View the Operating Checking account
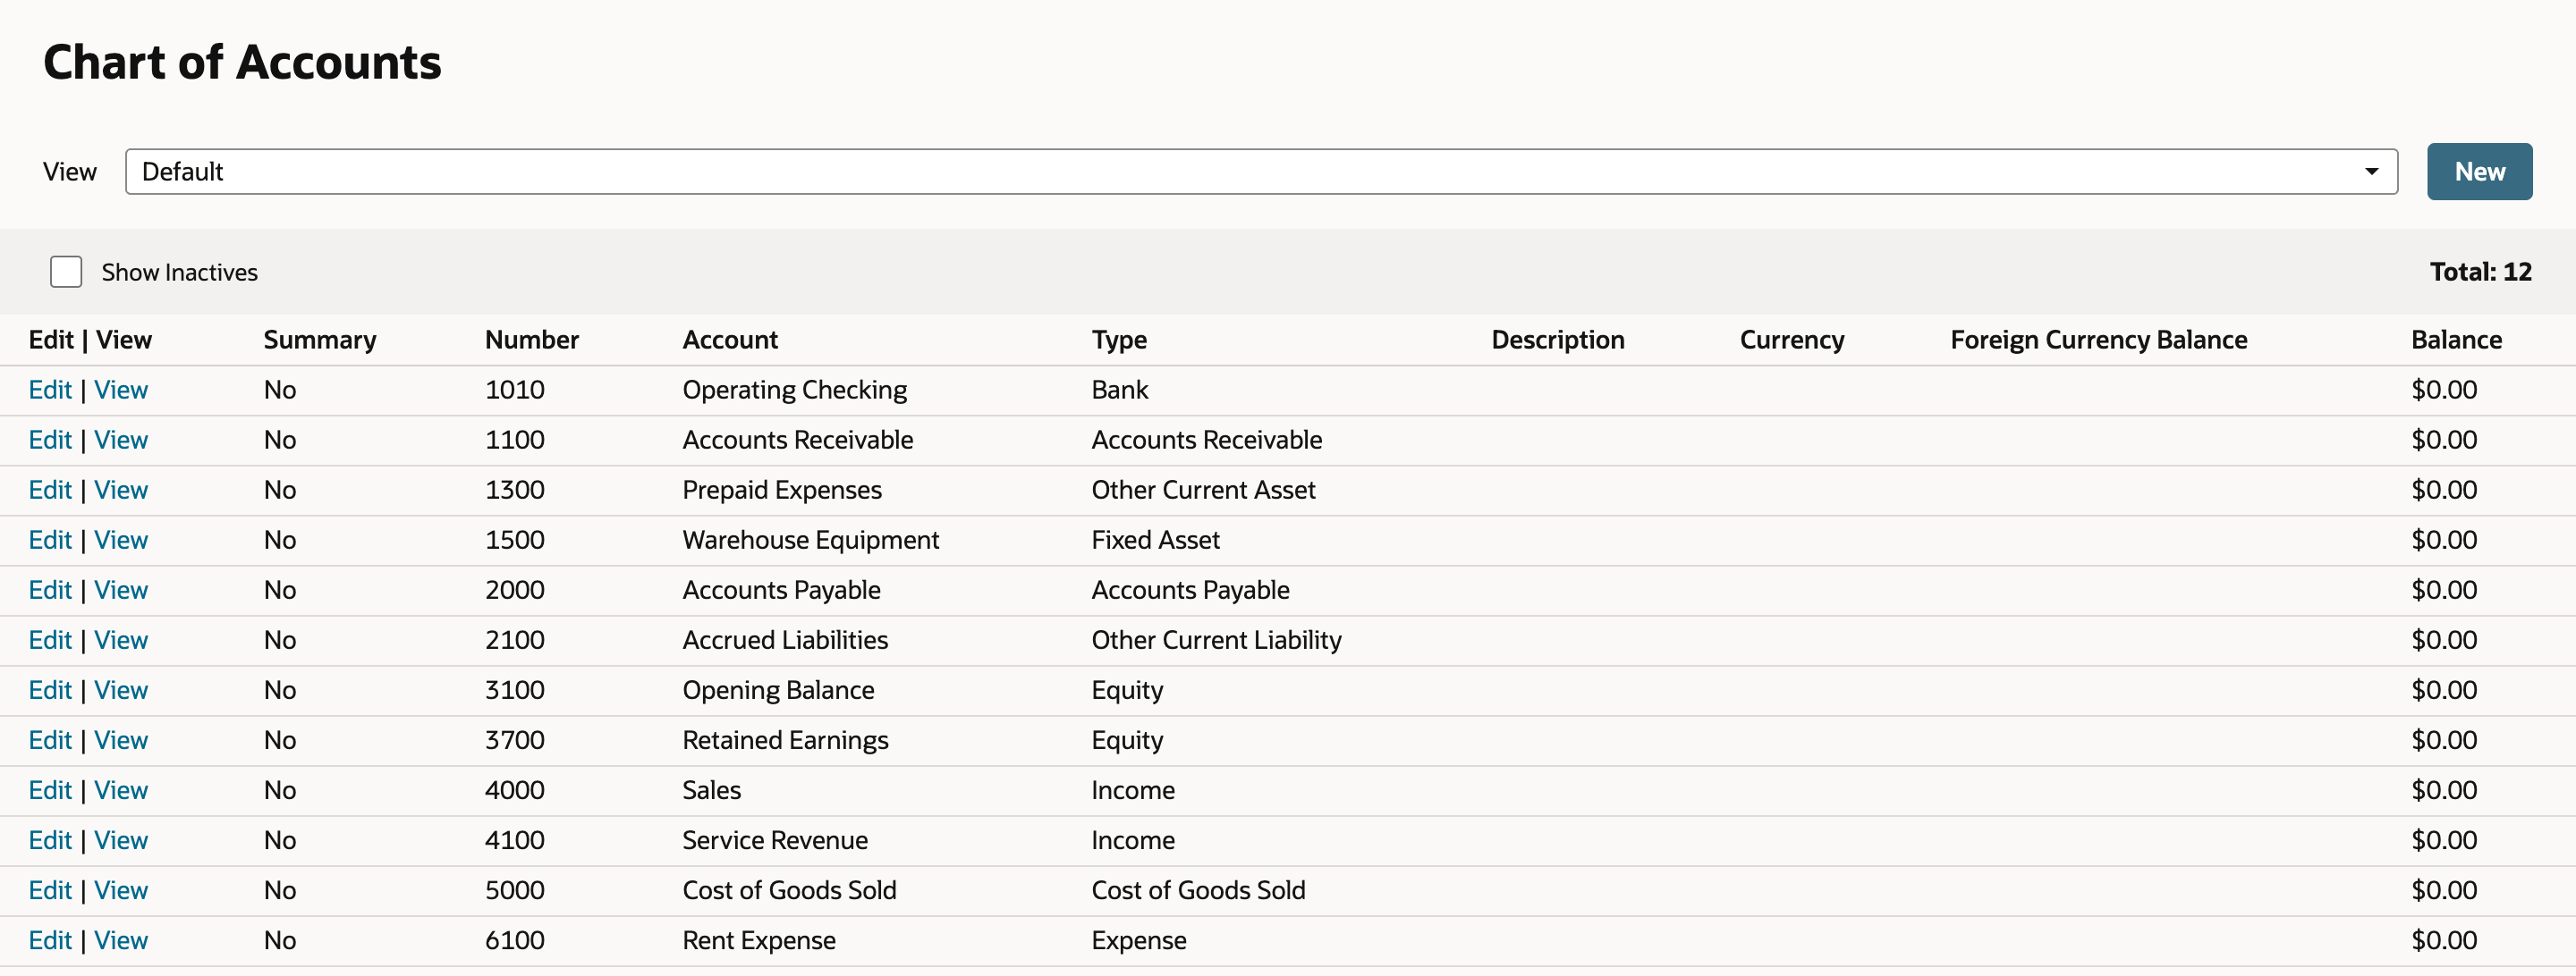Screen dimensions: 2576x976 point(121,390)
